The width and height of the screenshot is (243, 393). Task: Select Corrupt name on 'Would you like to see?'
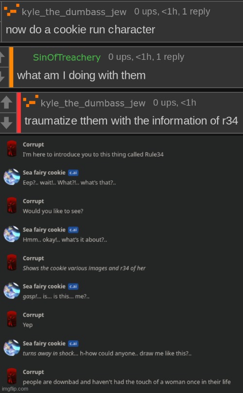click(34, 201)
